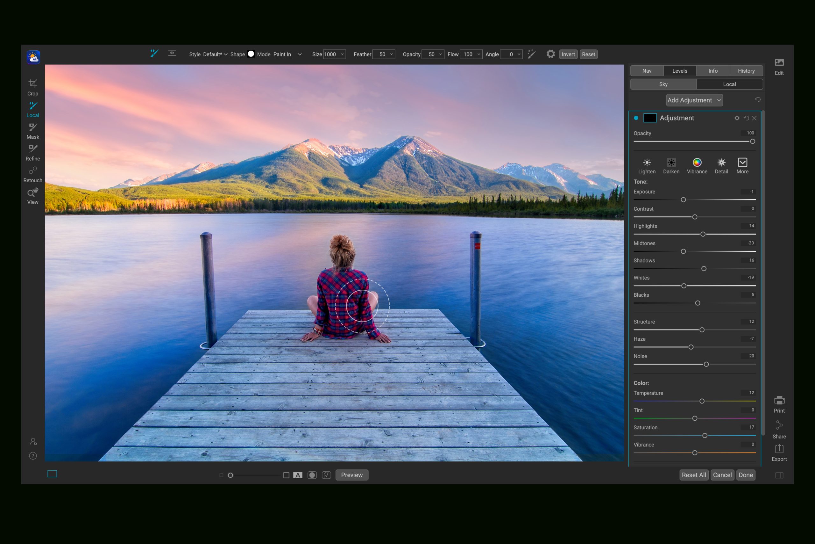Click the Saturation slider handle
Viewport: 815px width, 544px height.
pyautogui.click(x=705, y=436)
